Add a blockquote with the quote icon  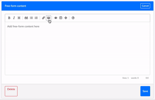point(26,18)
